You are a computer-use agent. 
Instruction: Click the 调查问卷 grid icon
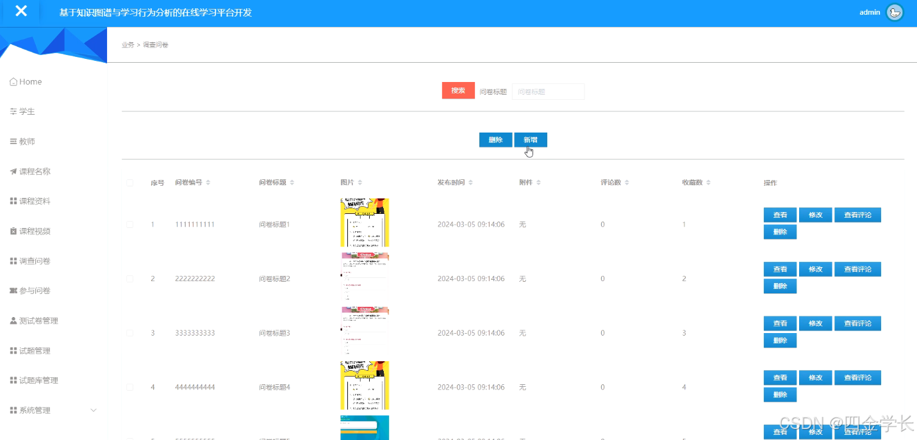pyautogui.click(x=13, y=261)
